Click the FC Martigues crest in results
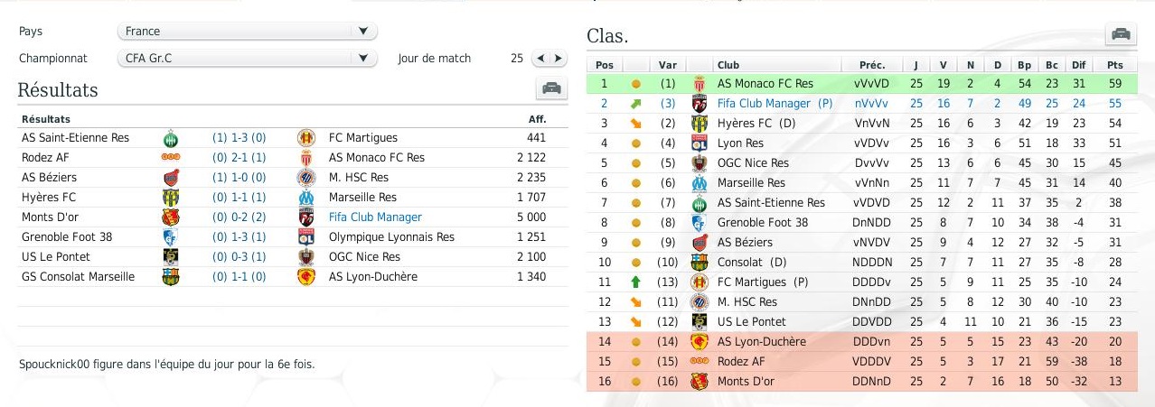 pyautogui.click(x=306, y=138)
